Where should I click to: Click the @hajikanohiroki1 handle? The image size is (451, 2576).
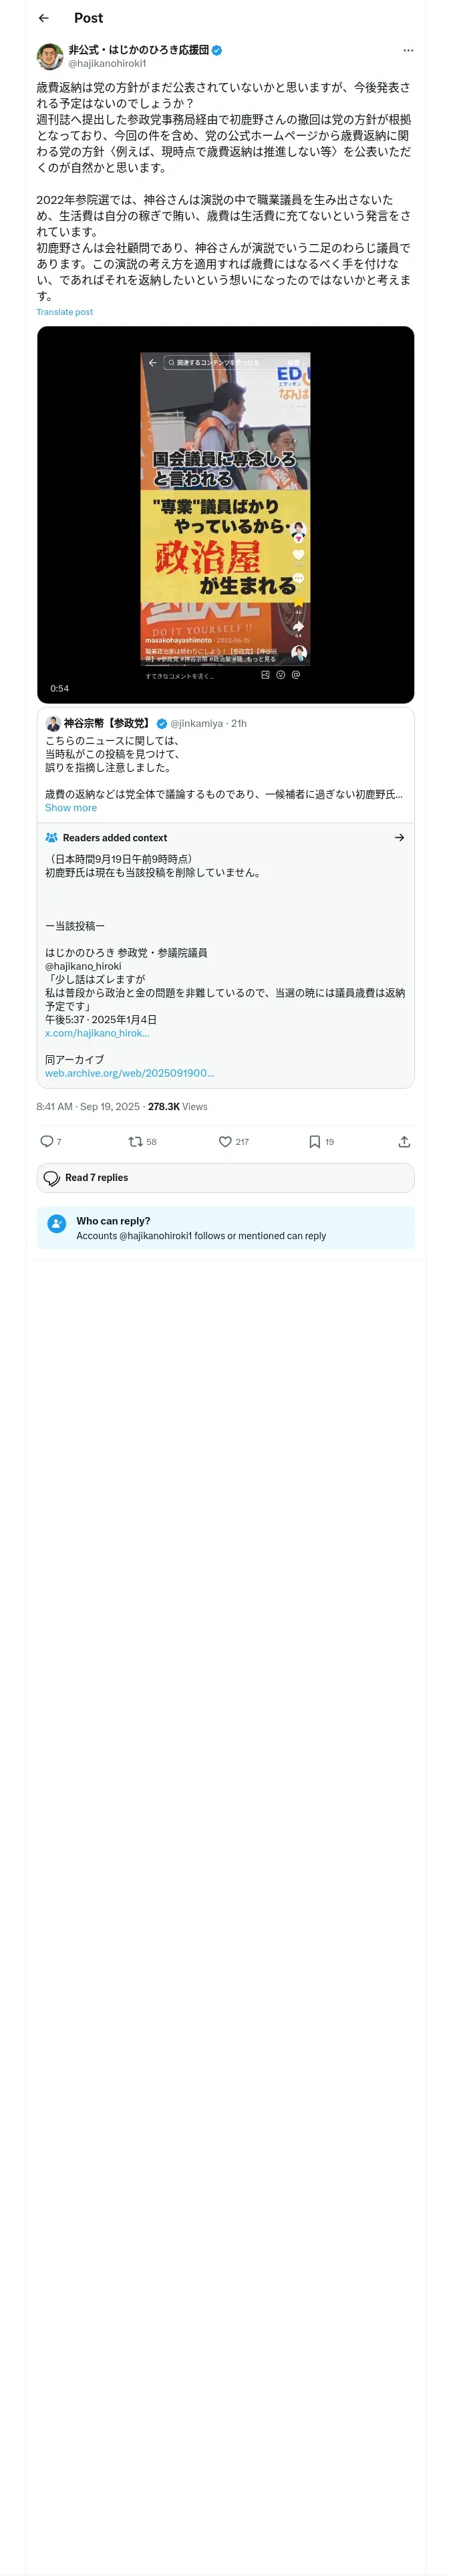(107, 63)
